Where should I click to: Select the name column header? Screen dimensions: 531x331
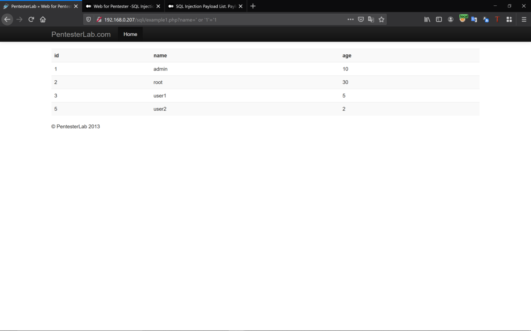[x=160, y=56]
